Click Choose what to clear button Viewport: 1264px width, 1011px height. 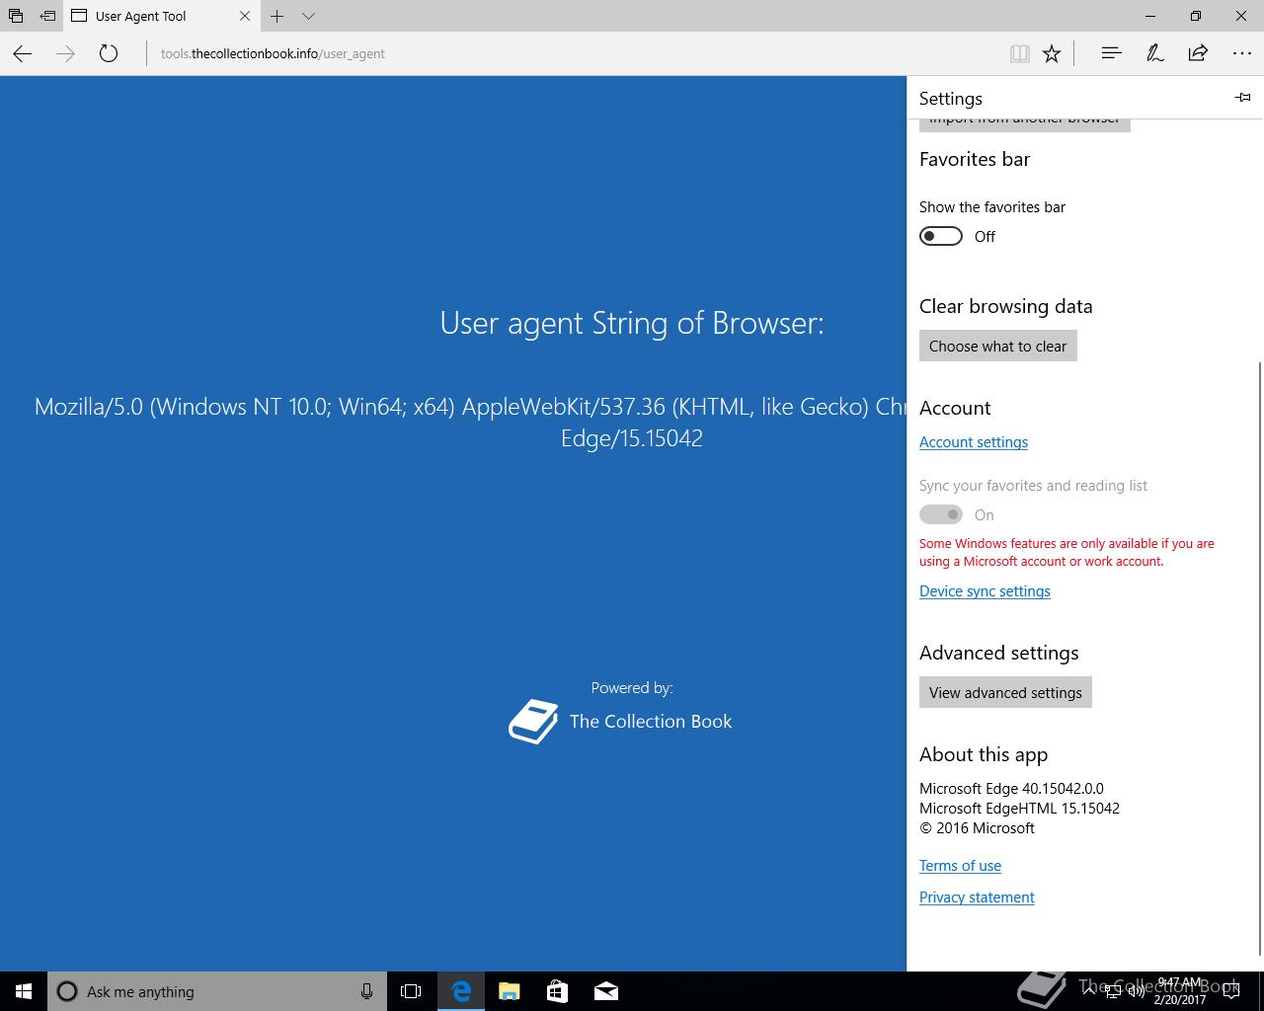pyautogui.click(x=998, y=347)
